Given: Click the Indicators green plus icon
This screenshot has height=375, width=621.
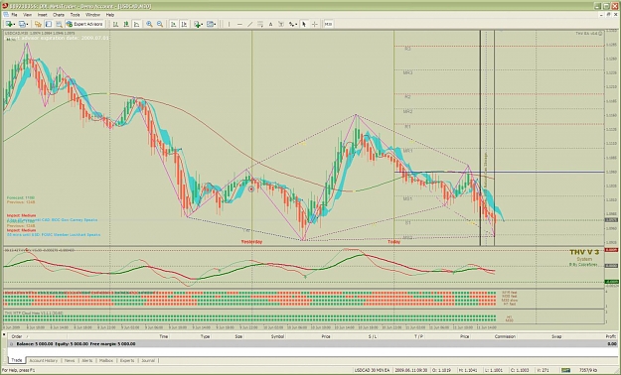Looking at the screenshot, I should [x=197, y=24].
